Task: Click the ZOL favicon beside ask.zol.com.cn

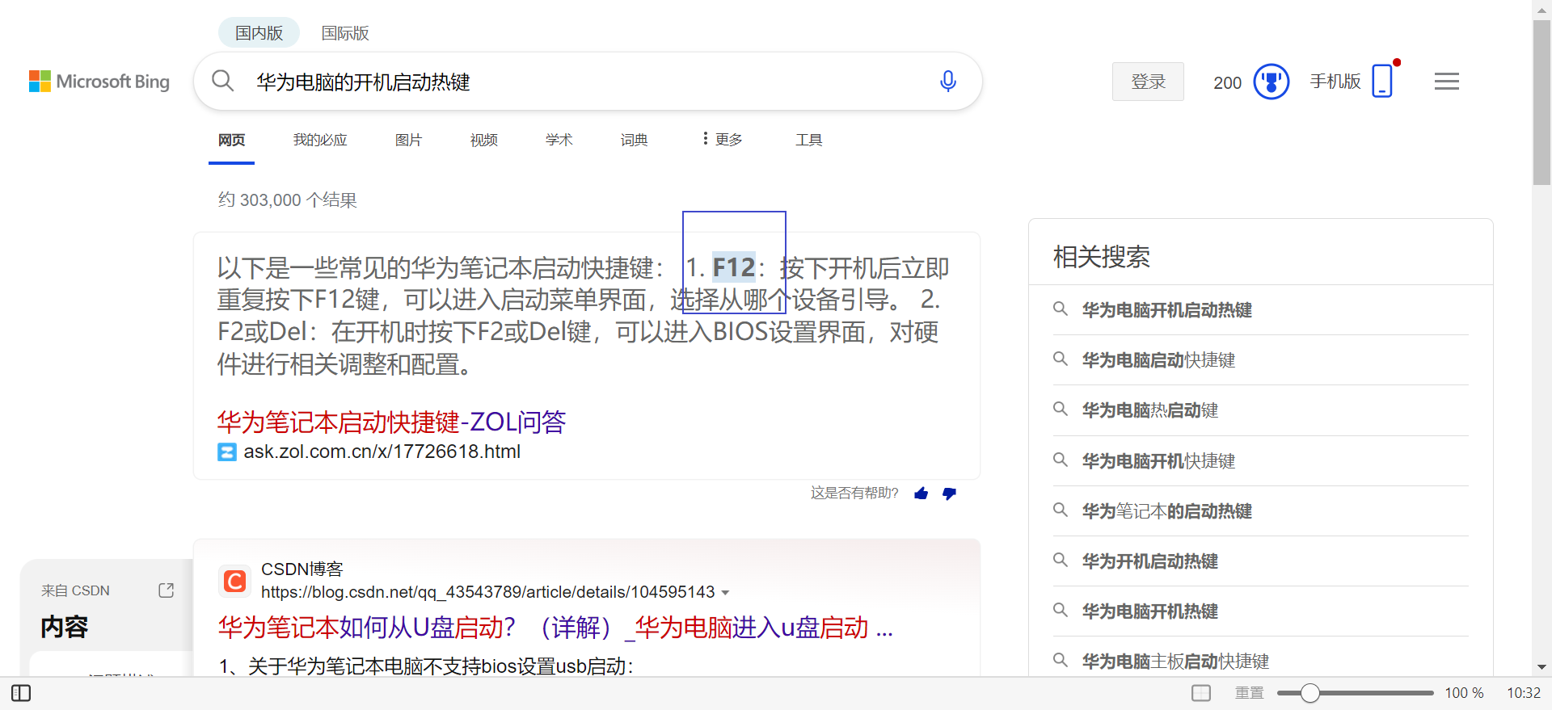Action: click(x=227, y=452)
